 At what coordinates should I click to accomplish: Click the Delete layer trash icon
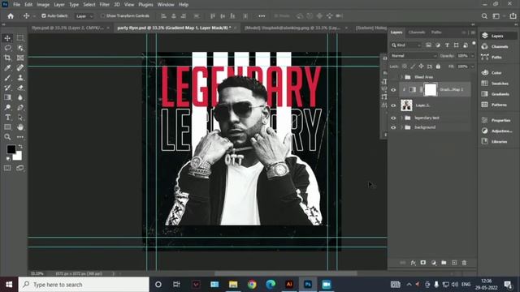point(464,263)
